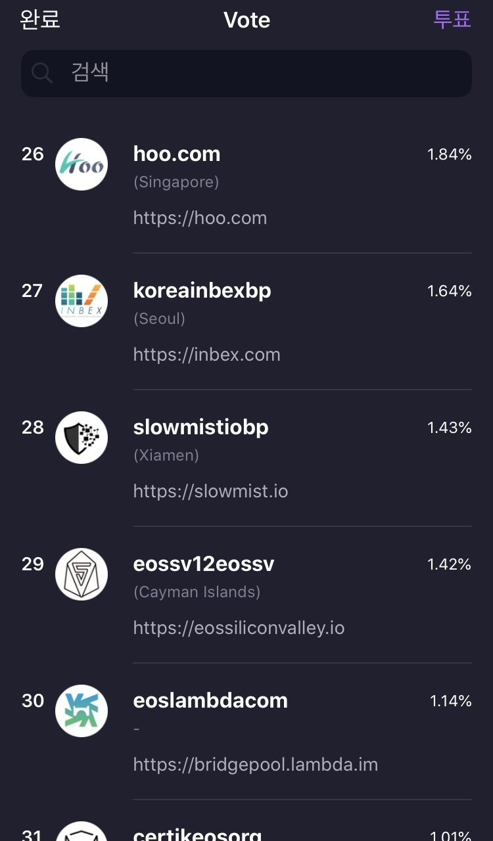
Task: Select the hoo.com producer name
Action: [x=177, y=154]
